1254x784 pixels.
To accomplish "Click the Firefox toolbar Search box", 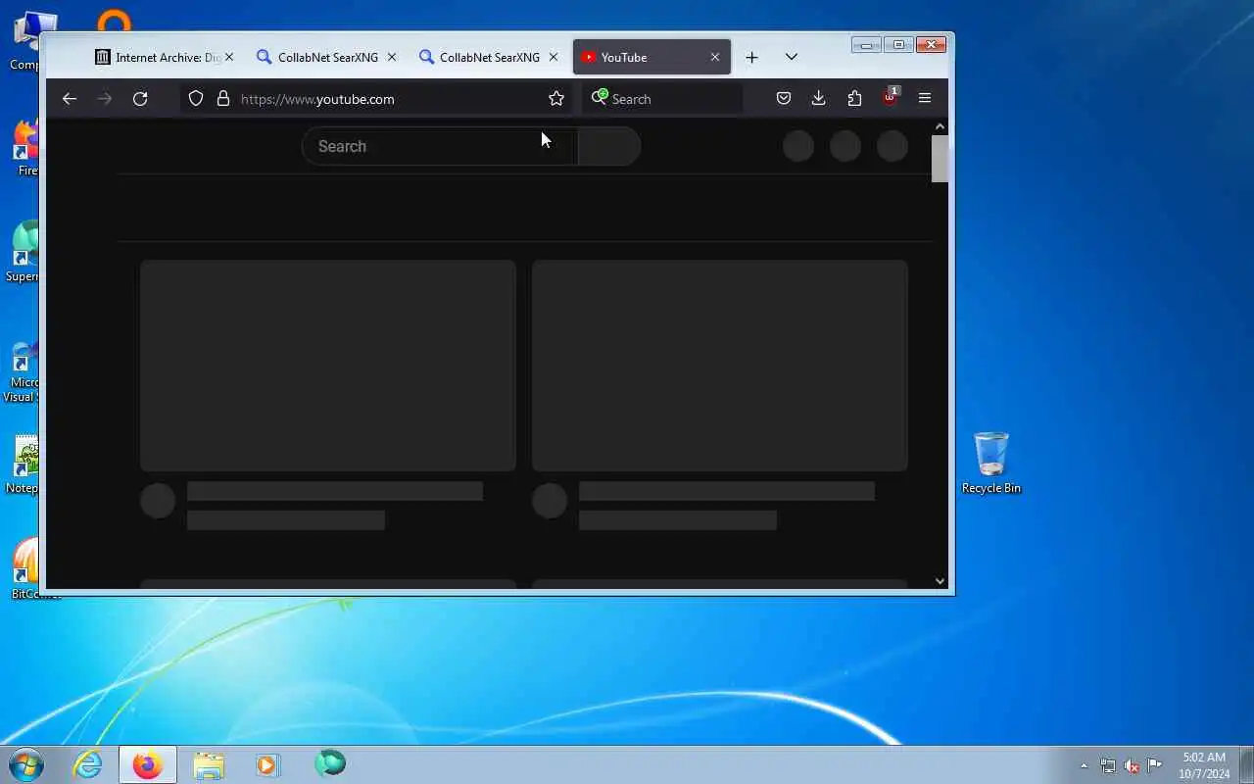I will [x=662, y=99].
